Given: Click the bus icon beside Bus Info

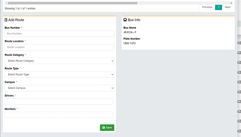Looking at the screenshot, I should (125, 20).
